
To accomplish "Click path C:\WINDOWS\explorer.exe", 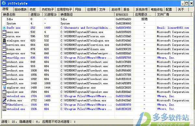I will [78, 87].
